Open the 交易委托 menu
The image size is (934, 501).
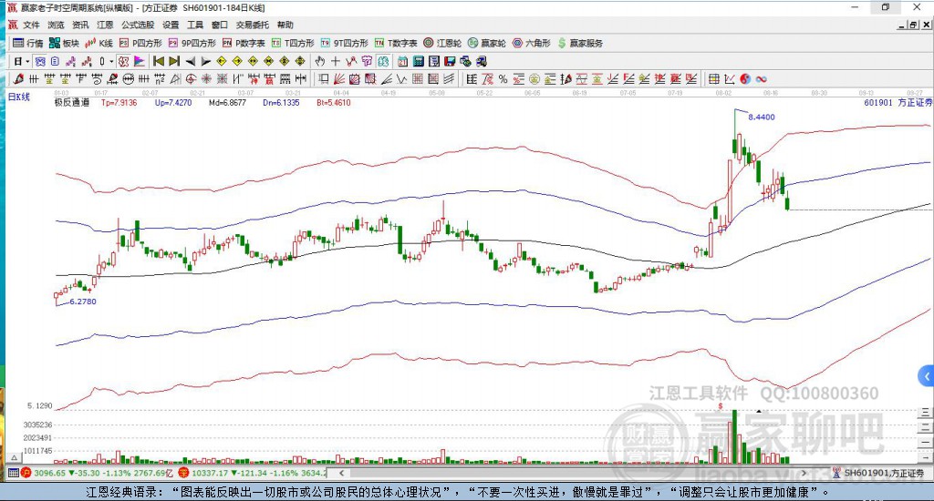coord(253,25)
